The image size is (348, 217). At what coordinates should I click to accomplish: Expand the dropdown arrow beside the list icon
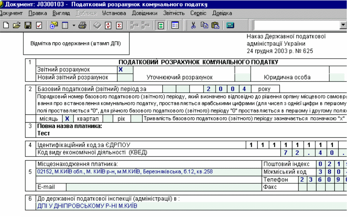pyautogui.click(x=74, y=25)
